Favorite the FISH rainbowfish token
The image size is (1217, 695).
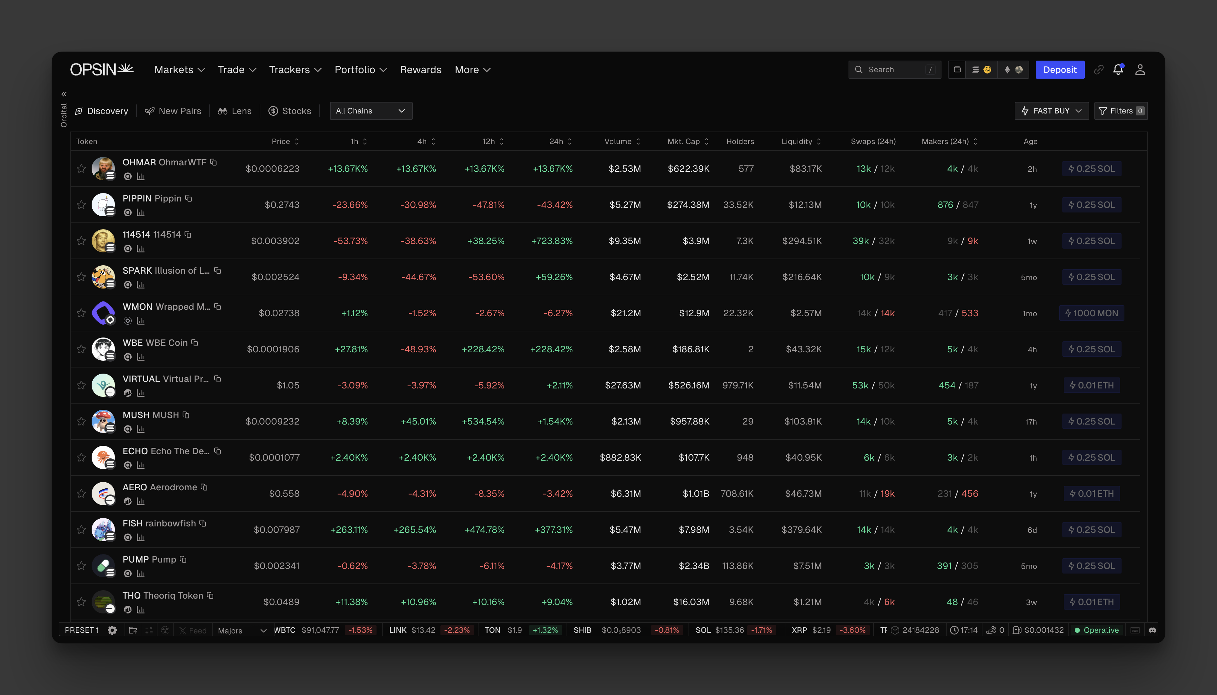(x=81, y=530)
